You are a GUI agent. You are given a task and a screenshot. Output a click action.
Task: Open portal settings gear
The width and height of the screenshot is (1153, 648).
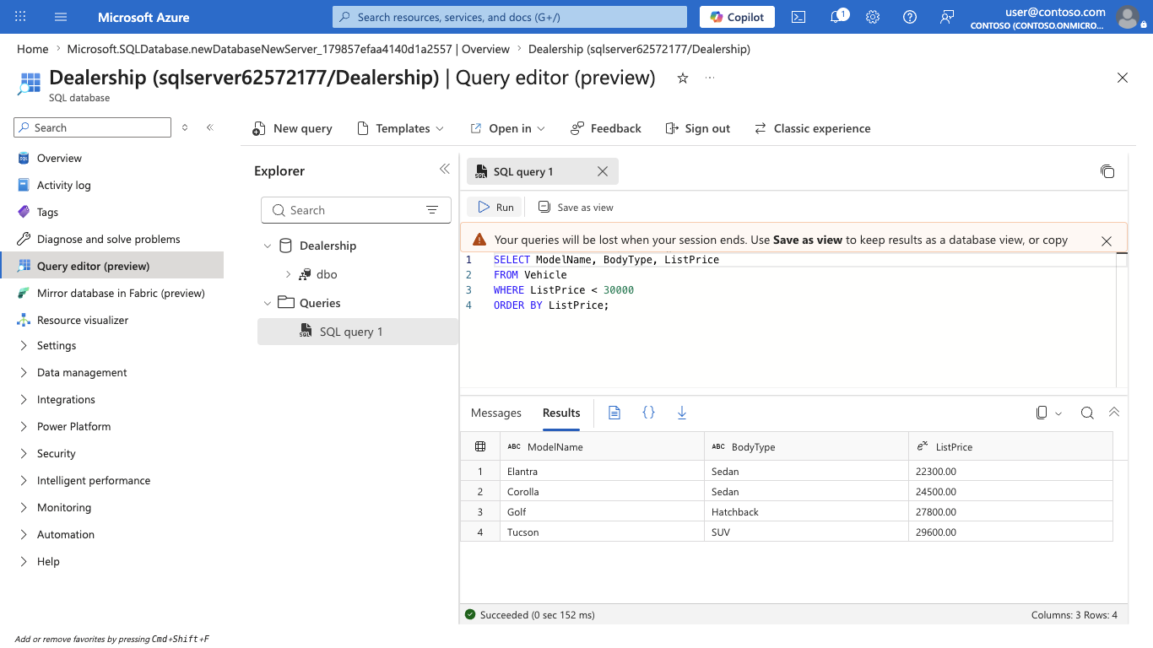tap(873, 17)
